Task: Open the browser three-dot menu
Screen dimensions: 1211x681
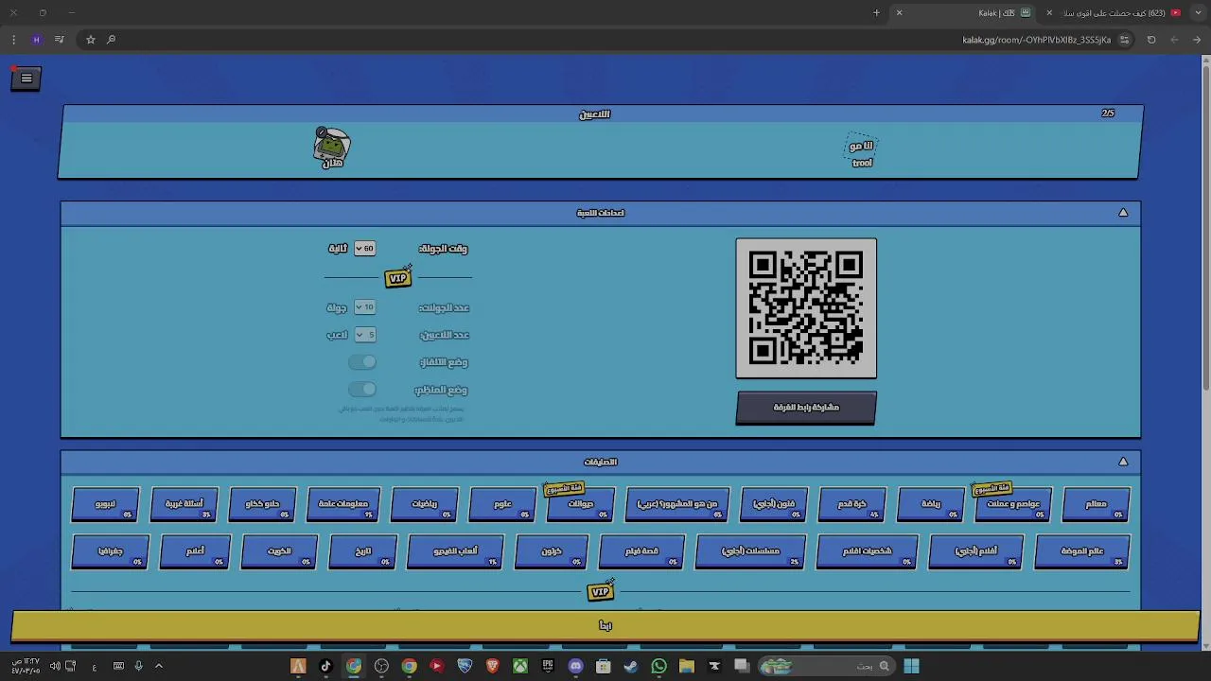Action: click(x=13, y=40)
